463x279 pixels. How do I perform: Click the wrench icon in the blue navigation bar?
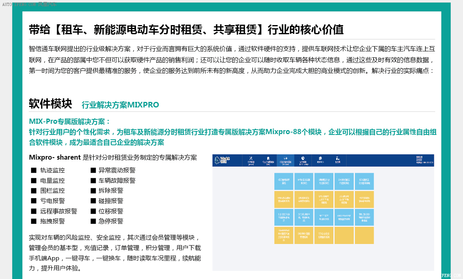click(x=251, y=158)
